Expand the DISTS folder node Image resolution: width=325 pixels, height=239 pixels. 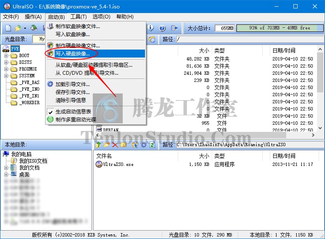[x=6, y=62]
